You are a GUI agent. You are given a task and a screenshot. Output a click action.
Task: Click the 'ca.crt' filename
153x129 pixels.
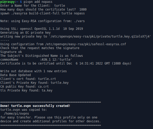pos(43,87)
